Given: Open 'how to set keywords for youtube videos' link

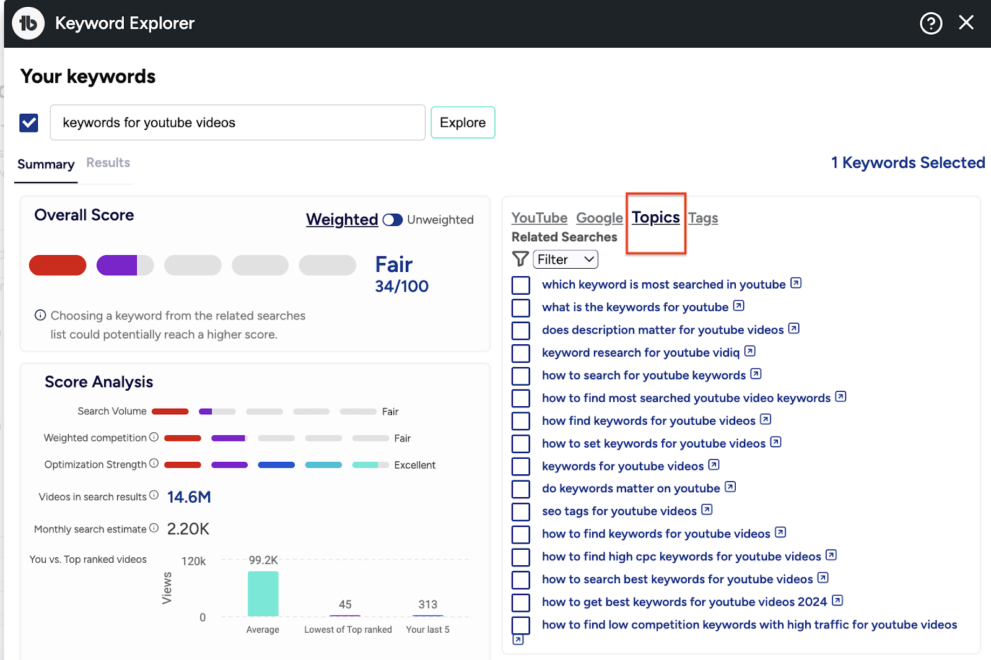Looking at the screenshot, I should pyautogui.click(x=653, y=443).
